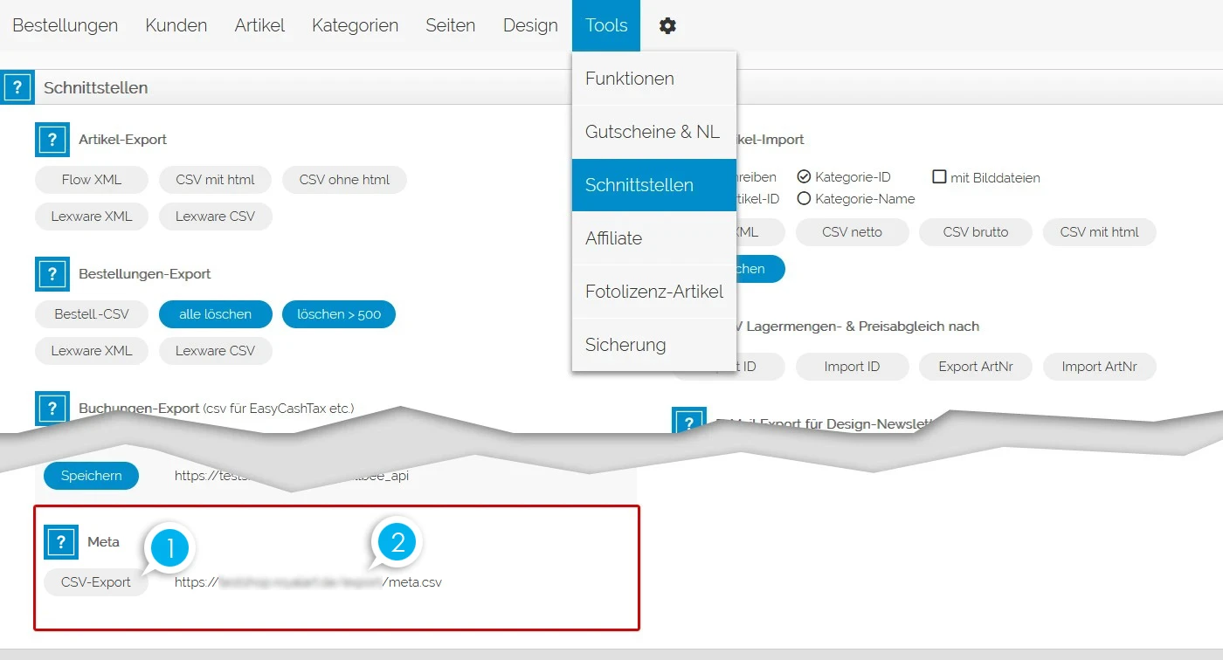Image resolution: width=1223 pixels, height=660 pixels.
Task: Open help icon beside Artikel-Export
Action: point(52,140)
